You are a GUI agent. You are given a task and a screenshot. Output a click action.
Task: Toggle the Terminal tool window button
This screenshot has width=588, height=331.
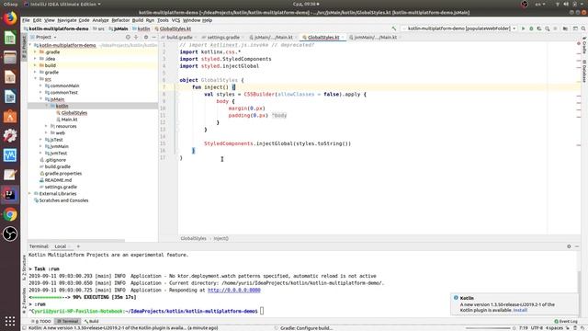coord(67,321)
